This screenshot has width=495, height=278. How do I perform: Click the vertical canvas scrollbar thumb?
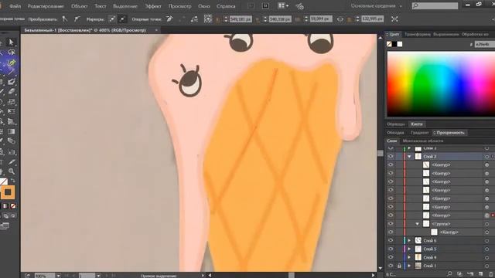coord(380,153)
